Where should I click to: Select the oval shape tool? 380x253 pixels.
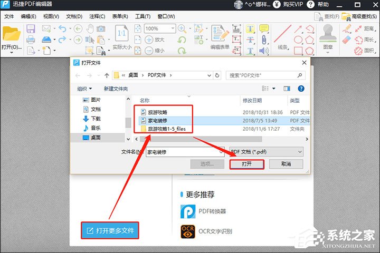click(298, 40)
